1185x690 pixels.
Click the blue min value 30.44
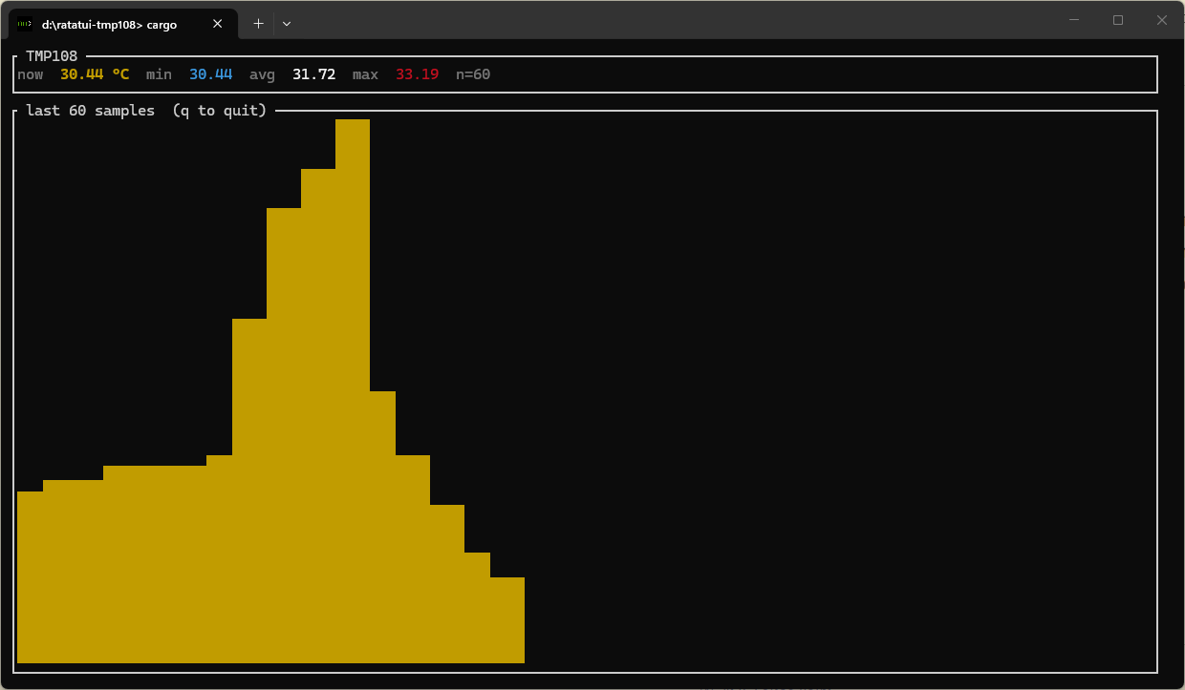[x=211, y=74]
